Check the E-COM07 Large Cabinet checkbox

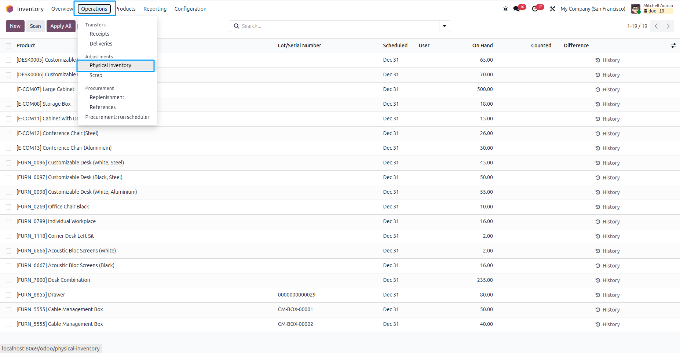click(x=8, y=90)
